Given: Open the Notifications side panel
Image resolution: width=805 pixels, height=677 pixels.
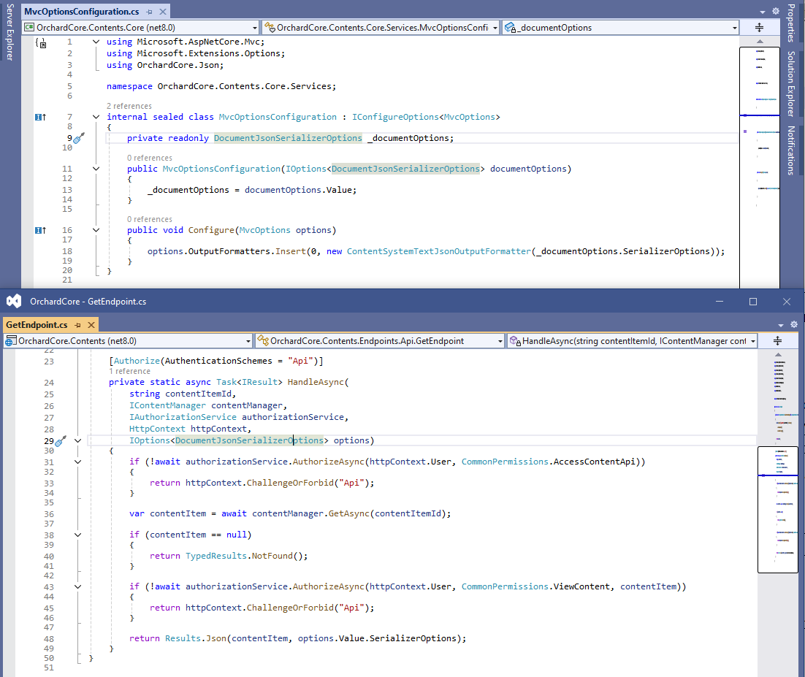Looking at the screenshot, I should click(x=790, y=150).
